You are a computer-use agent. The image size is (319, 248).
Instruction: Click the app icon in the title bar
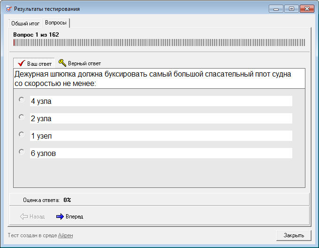coord(8,9)
